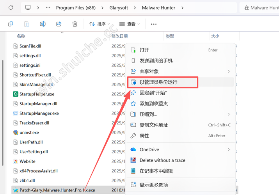This screenshot has height=195, width=279.
Task: Click the Share icon in toolbar
Action: (59, 24)
